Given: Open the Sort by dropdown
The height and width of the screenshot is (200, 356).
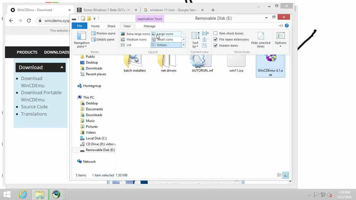Looking at the screenshot, I should click(x=195, y=39).
